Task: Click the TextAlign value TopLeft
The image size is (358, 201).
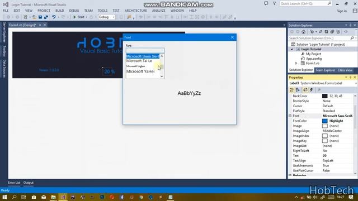Action: click(328, 161)
